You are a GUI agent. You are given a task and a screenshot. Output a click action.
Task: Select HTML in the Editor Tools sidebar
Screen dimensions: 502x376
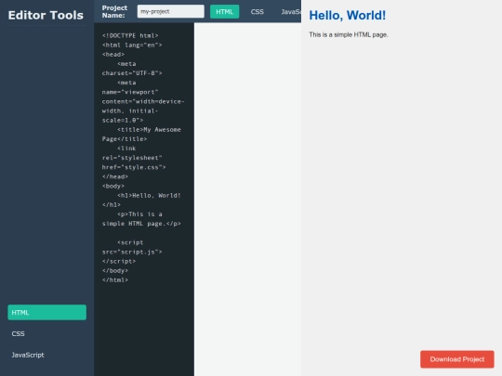coord(47,312)
